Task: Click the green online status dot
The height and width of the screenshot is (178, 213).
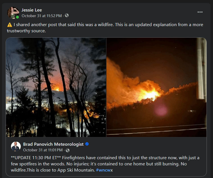Action: (x=17, y=17)
